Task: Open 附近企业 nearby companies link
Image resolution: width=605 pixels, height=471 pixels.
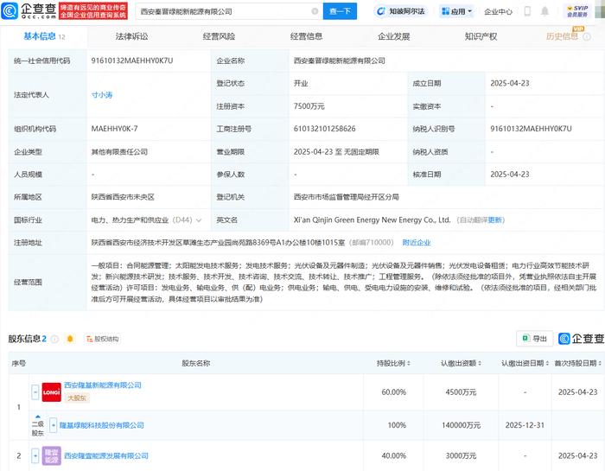Action: click(x=417, y=243)
